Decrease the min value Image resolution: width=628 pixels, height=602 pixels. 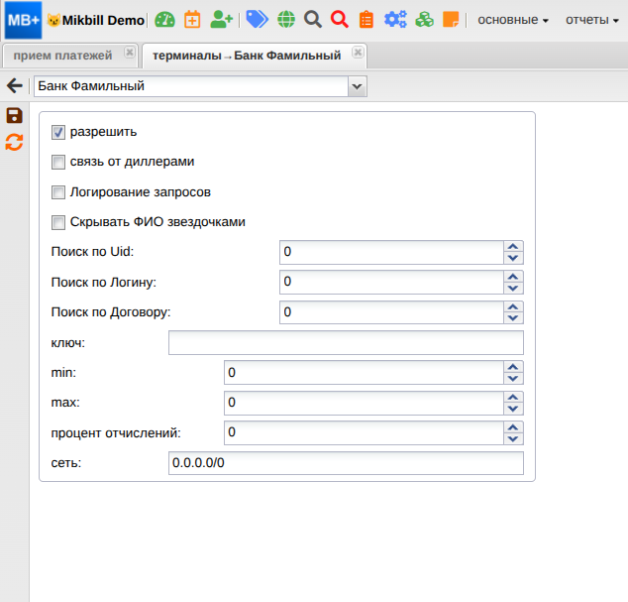tap(513, 379)
